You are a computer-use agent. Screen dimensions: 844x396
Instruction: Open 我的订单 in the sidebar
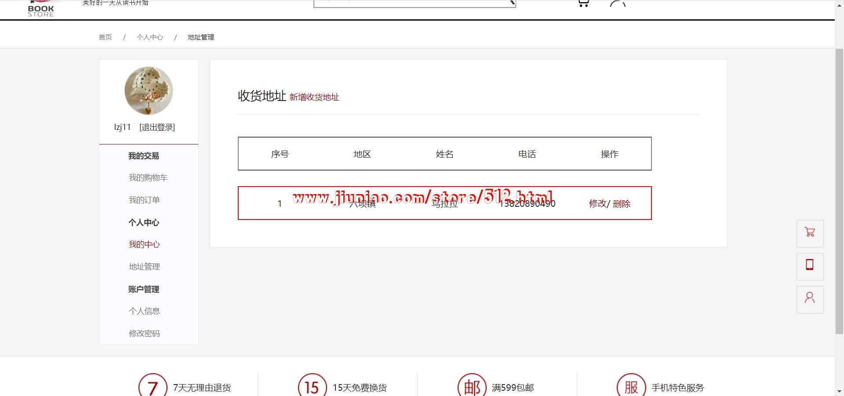(x=144, y=200)
